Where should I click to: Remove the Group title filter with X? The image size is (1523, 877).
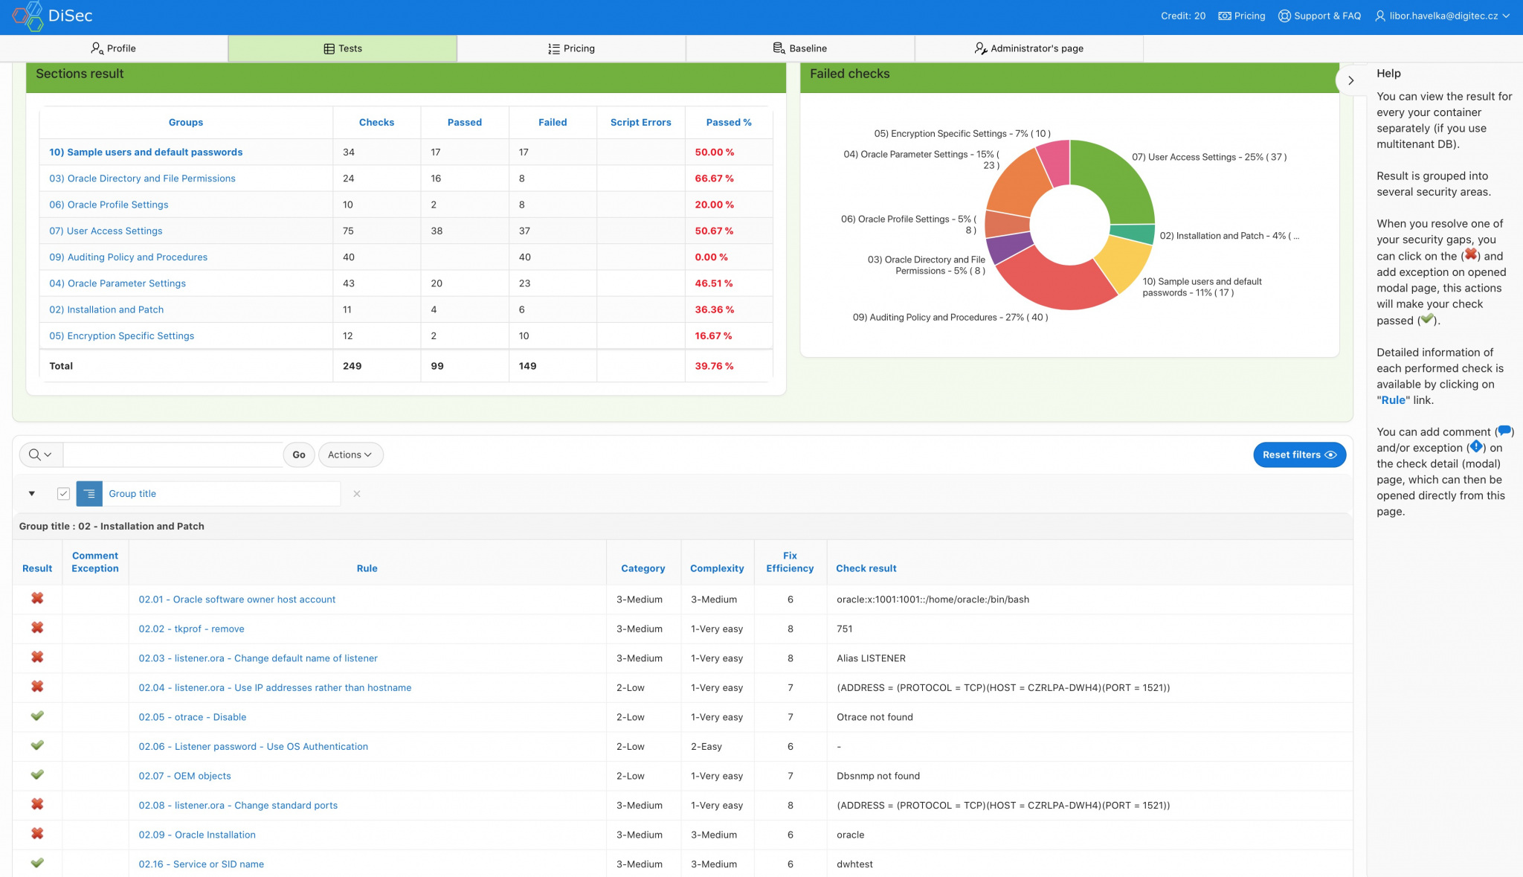tap(357, 494)
